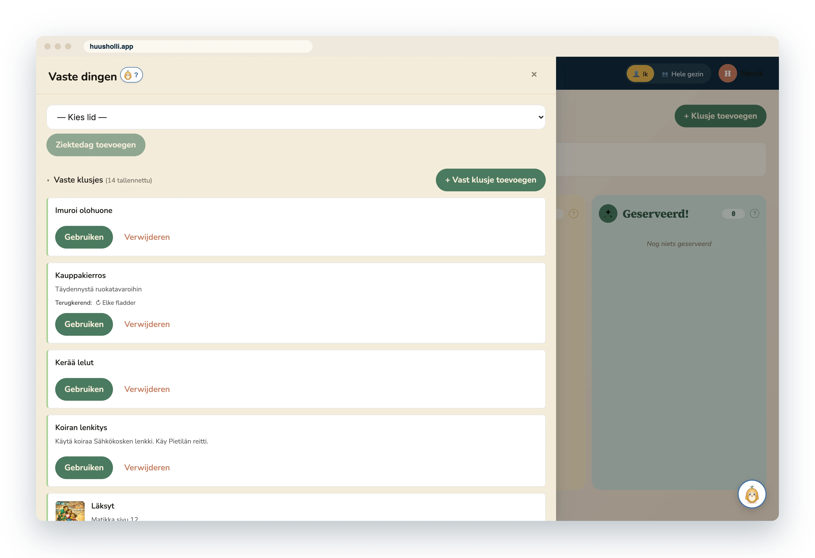This screenshot has width=815, height=558.
Task: Delete Koiran lenkitys via Verwijderen
Action: [147, 467]
